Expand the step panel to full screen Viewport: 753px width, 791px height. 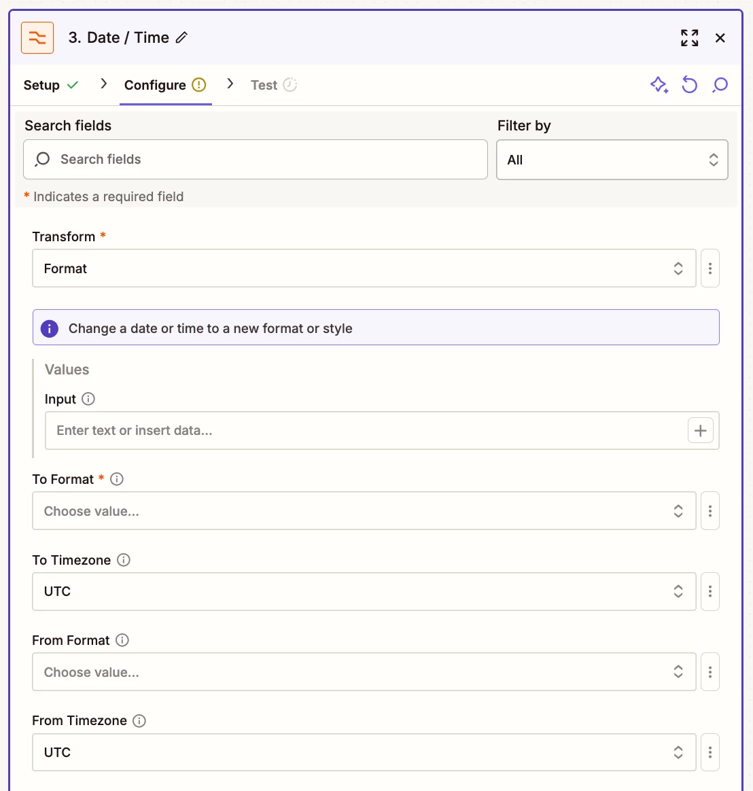coord(690,38)
